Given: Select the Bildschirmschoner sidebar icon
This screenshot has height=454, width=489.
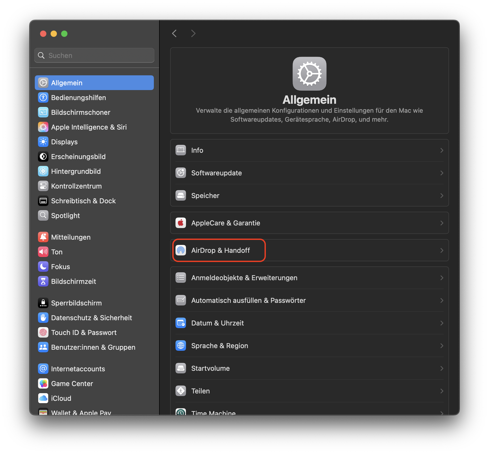Looking at the screenshot, I should pos(43,112).
